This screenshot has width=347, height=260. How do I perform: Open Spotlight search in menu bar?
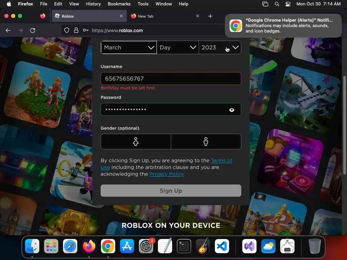[277, 4]
